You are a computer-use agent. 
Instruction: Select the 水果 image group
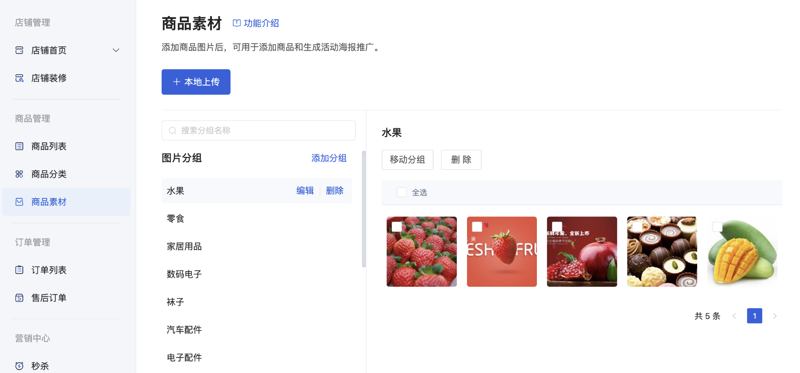256,191
